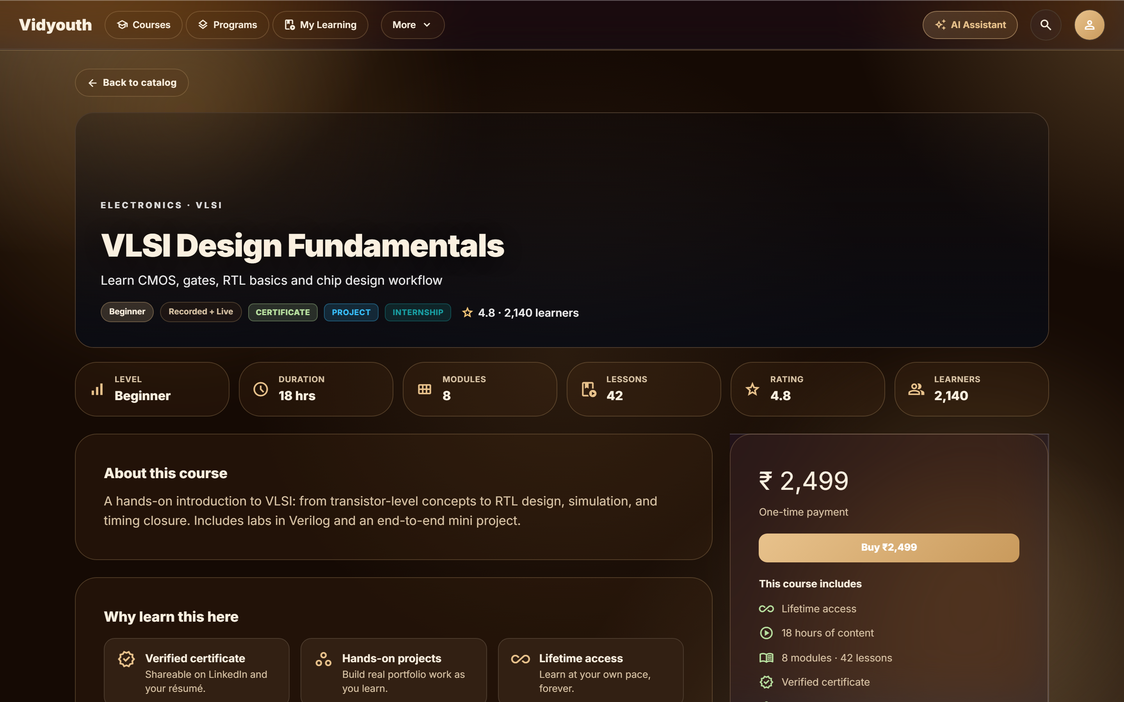The image size is (1124, 702).
Task: Open the Programs nav item
Action: (228, 25)
